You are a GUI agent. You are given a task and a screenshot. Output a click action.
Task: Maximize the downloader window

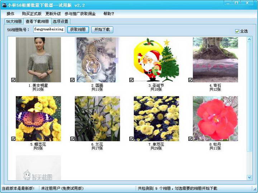[x=236, y=3]
